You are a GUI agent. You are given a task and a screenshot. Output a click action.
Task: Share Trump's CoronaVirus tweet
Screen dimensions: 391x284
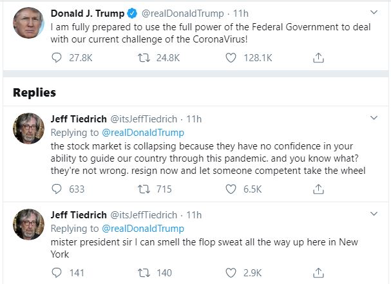318,57
